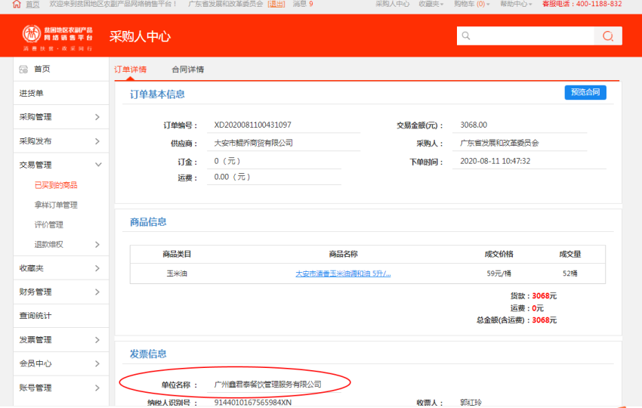Expand the 采购管理 sidebar chevron
The width and height of the screenshot is (642, 408).
97,117
